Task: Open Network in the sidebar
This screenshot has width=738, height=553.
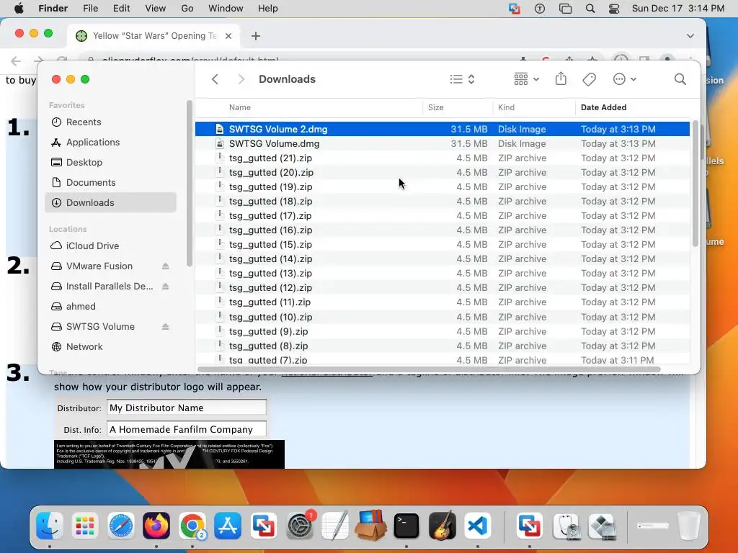Action: 110,346
